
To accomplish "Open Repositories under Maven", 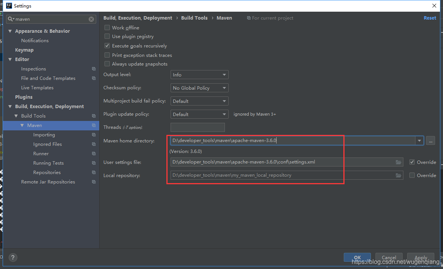I will click(47, 172).
